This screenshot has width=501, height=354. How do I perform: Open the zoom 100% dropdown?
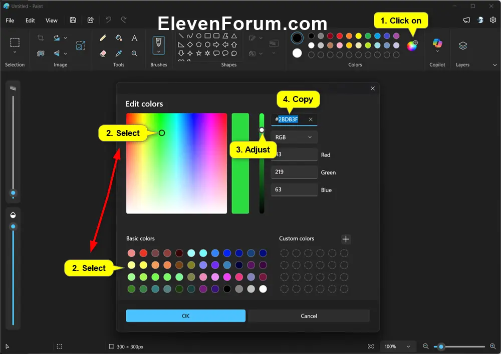point(398,346)
